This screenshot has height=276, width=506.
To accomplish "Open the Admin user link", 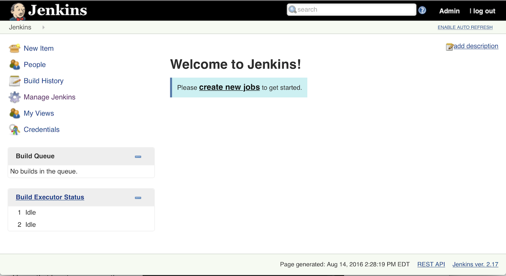I will pyautogui.click(x=450, y=11).
